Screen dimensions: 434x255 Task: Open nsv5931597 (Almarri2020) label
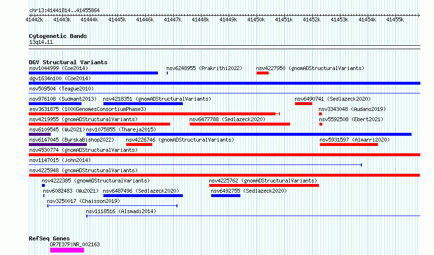point(355,140)
